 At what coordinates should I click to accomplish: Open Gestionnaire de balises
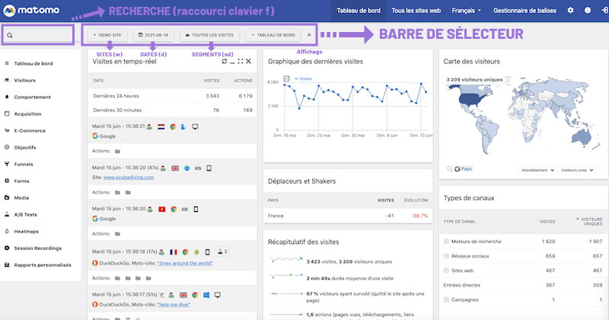[x=525, y=11]
